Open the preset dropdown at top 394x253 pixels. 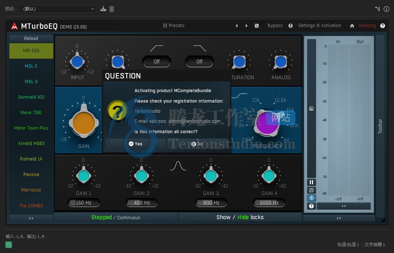tap(57, 9)
